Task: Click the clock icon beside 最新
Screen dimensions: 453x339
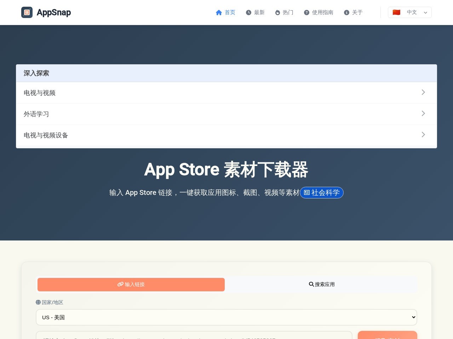Action: tap(248, 12)
